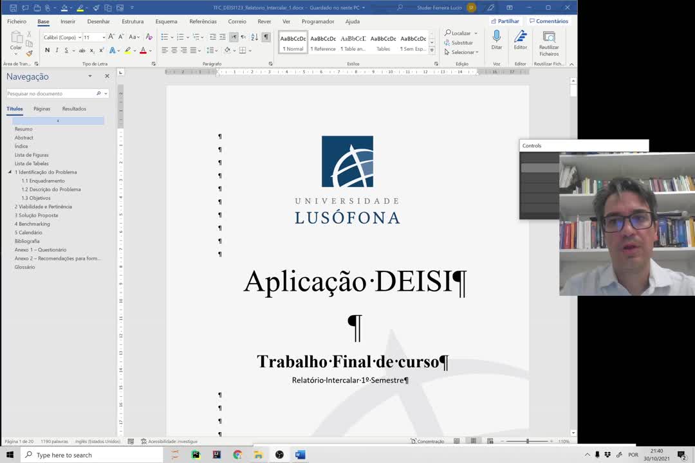Open the Change Case (Aa) dropdown

click(x=134, y=37)
